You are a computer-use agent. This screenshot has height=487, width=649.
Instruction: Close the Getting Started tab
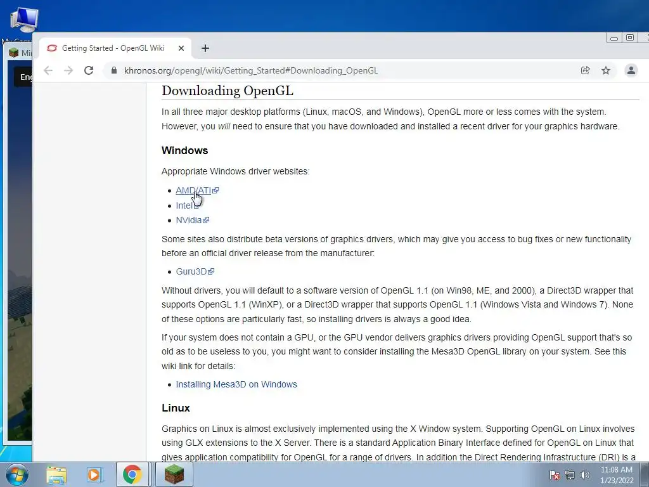181,48
